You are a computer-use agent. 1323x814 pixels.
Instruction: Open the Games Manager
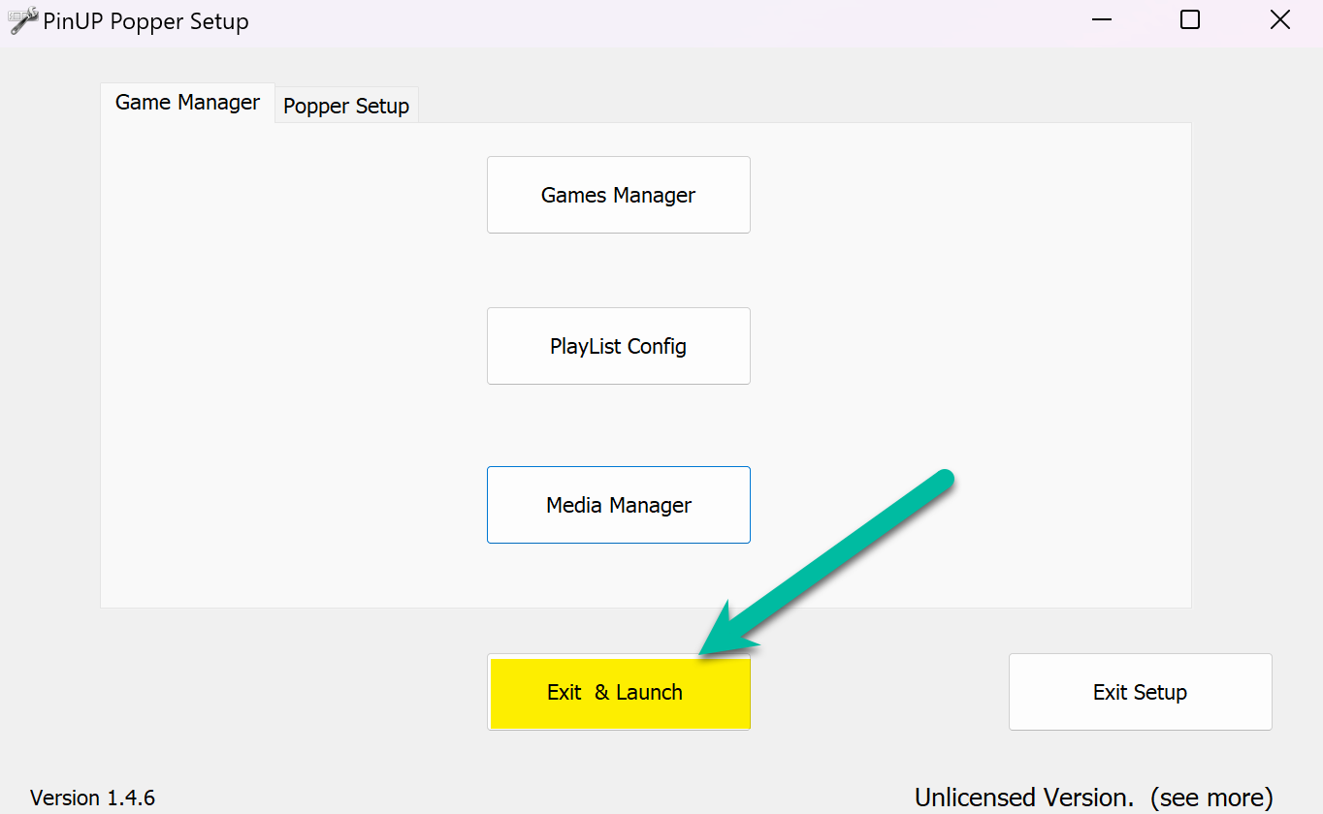[x=618, y=195]
